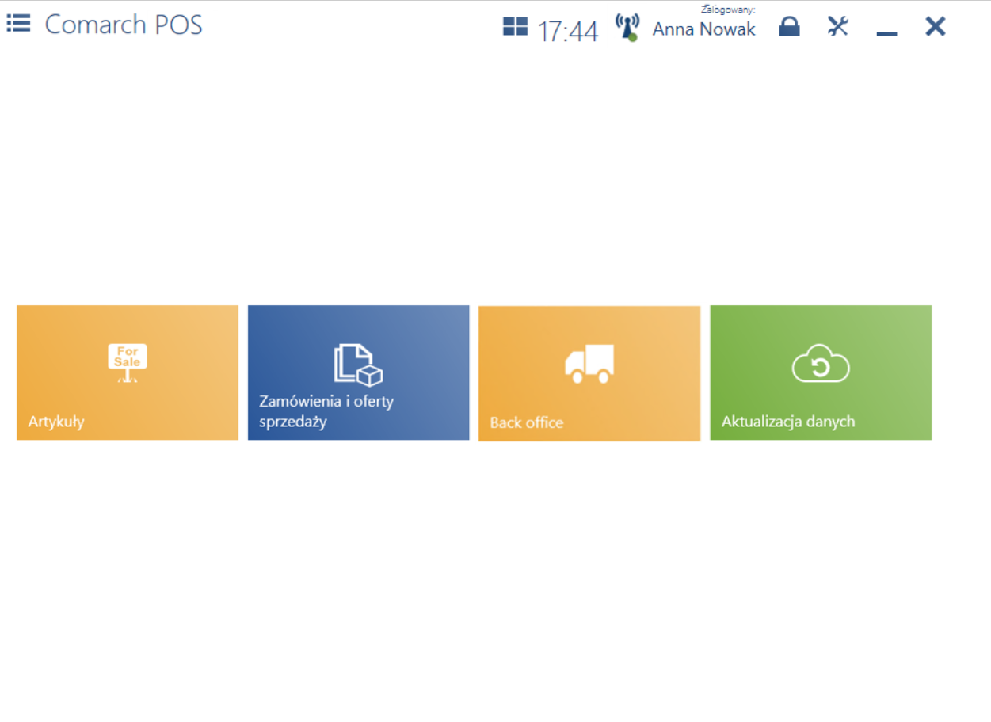Open the Artykuły tile
This screenshot has width=991, height=722.
(128, 372)
